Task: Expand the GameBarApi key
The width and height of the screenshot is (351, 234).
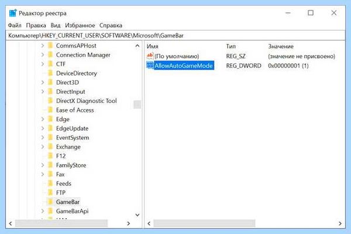Action: [43, 211]
